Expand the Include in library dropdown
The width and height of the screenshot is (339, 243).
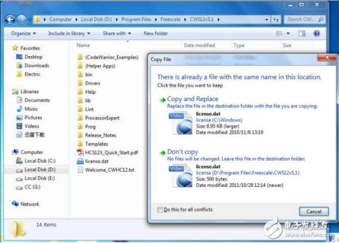click(x=70, y=34)
